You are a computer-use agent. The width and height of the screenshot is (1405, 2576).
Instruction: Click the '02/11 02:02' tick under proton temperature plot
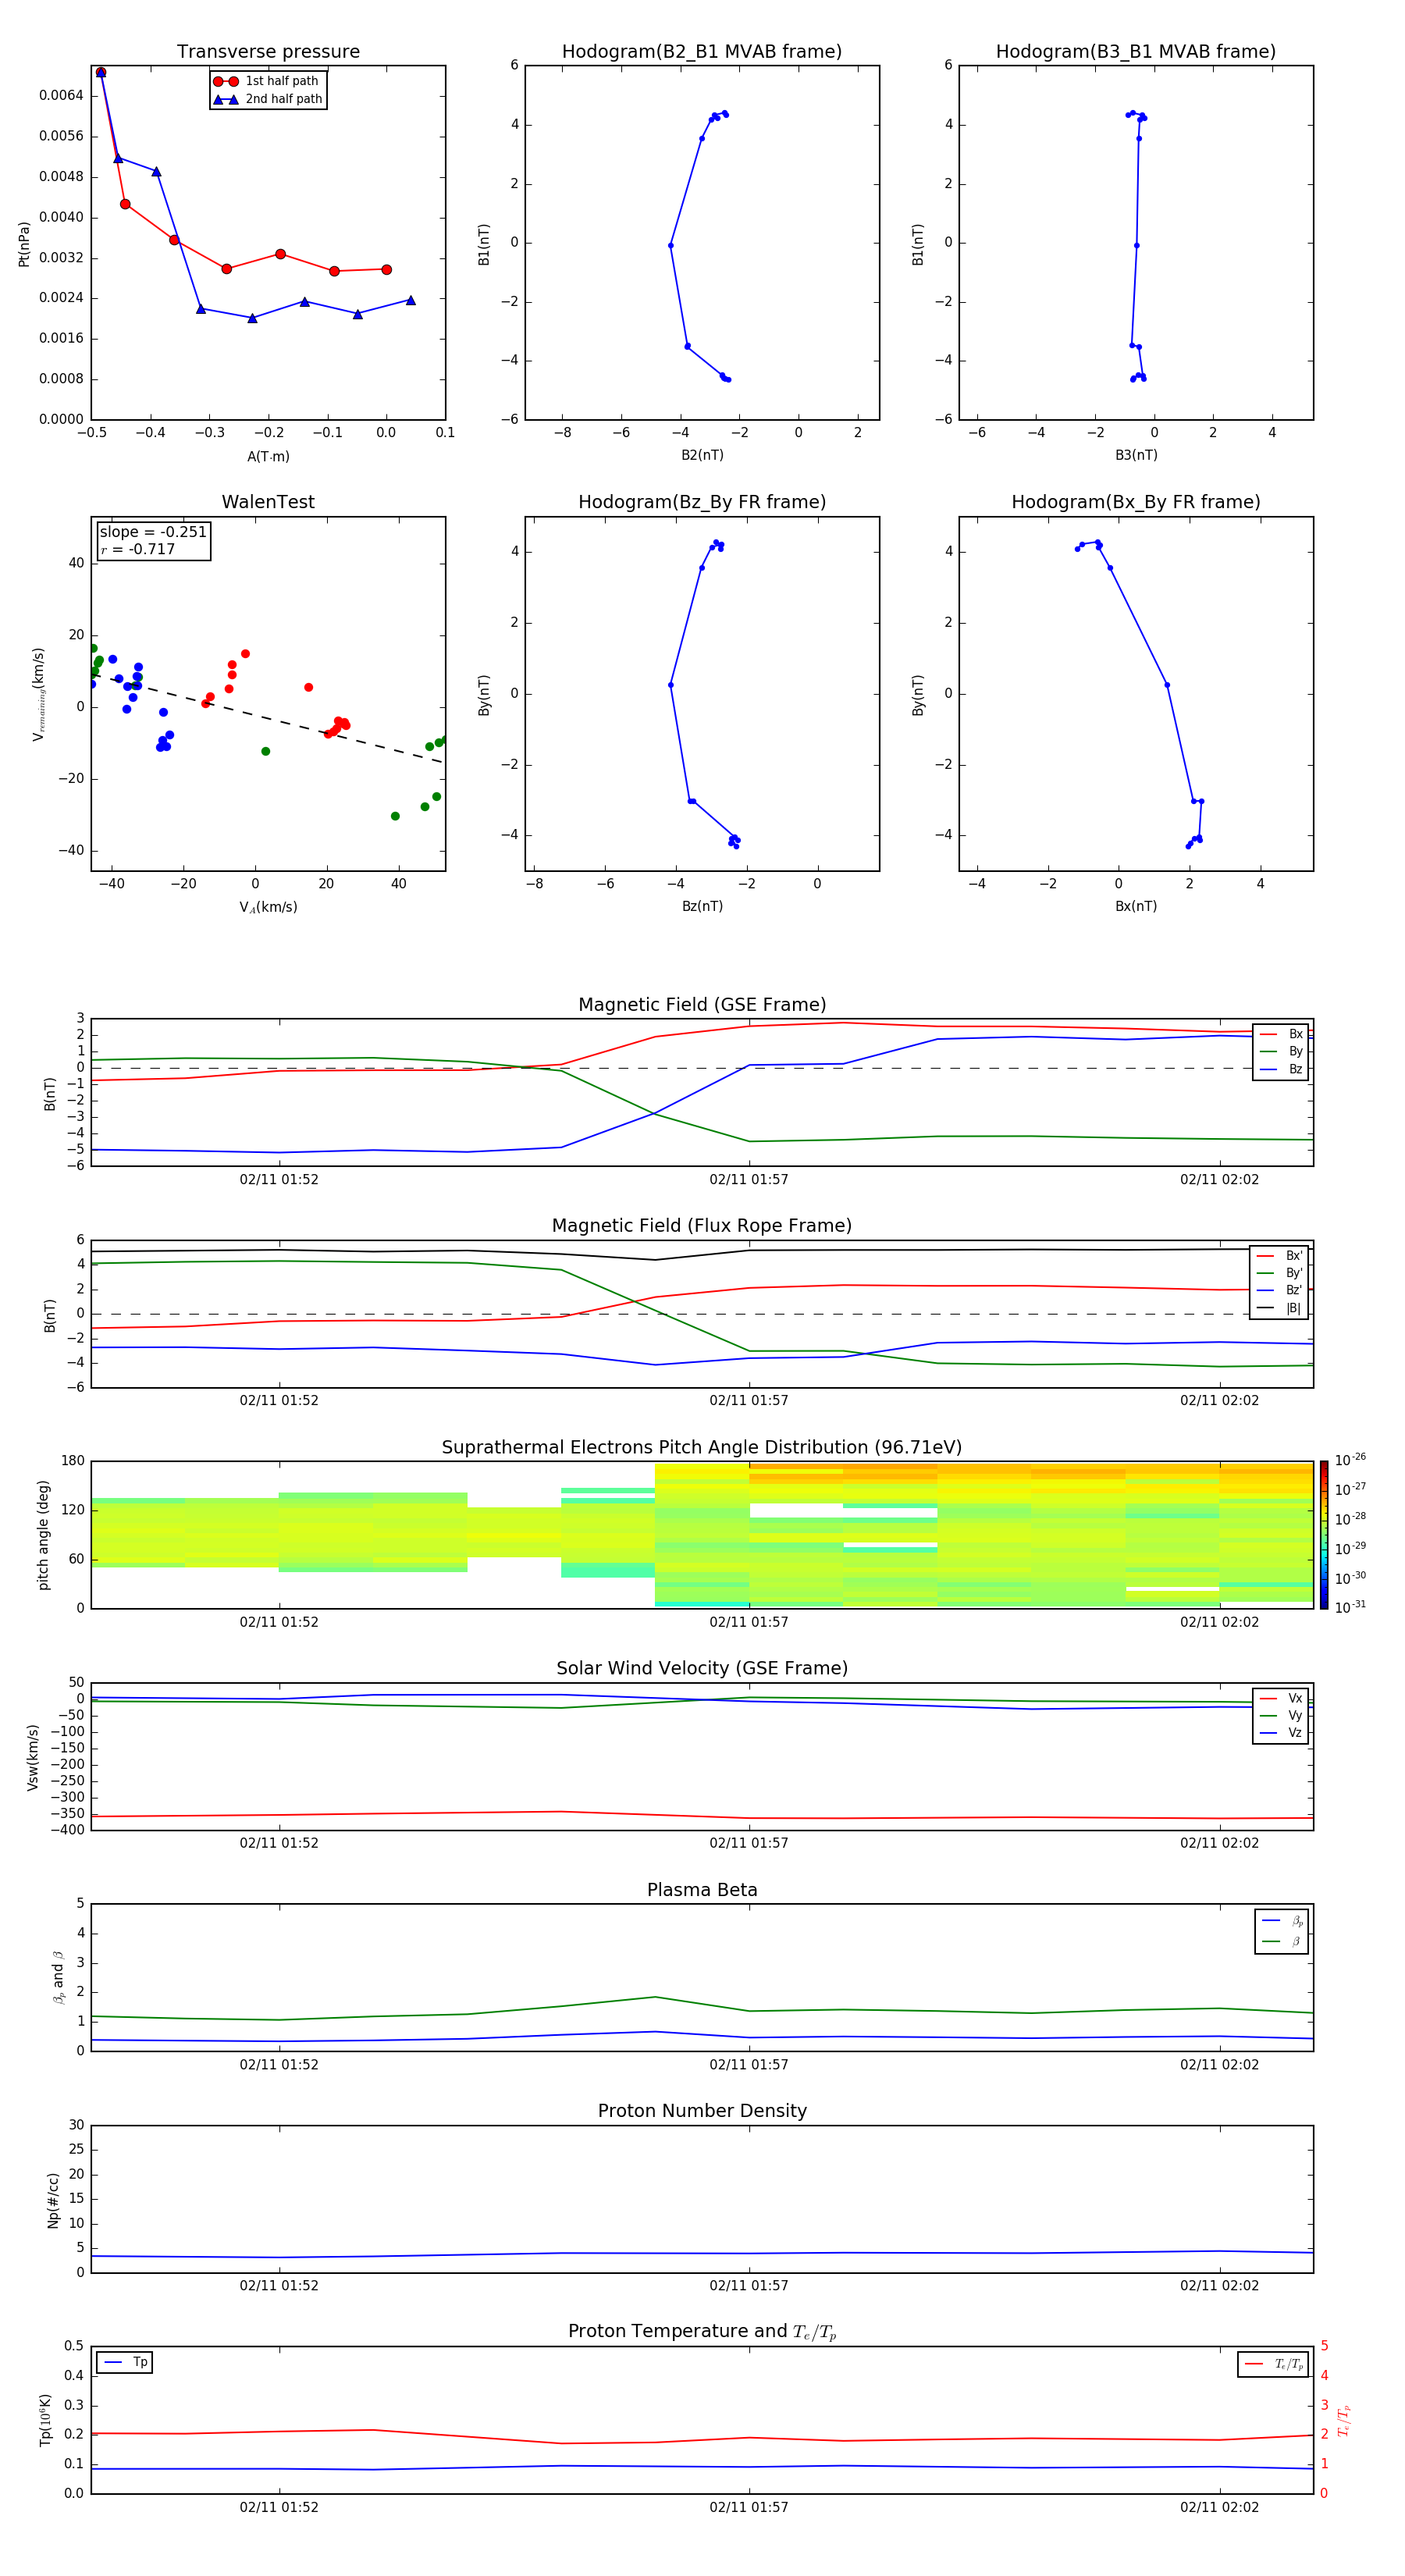pyautogui.click(x=1219, y=2507)
